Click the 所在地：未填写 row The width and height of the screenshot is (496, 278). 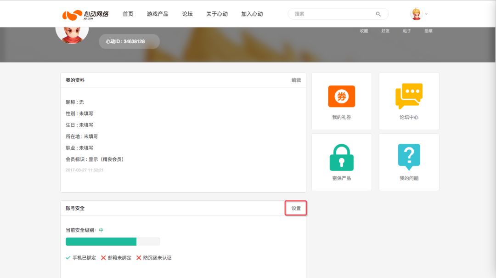coord(82,136)
